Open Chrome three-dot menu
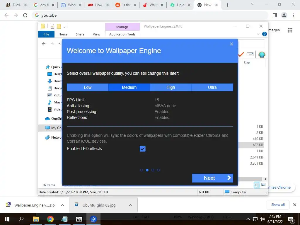 pos(294,15)
